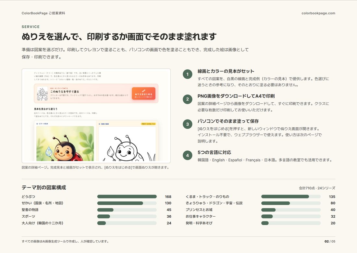Click the count value 80
The width and height of the screenshot is (357, 253).
(x=333, y=203)
